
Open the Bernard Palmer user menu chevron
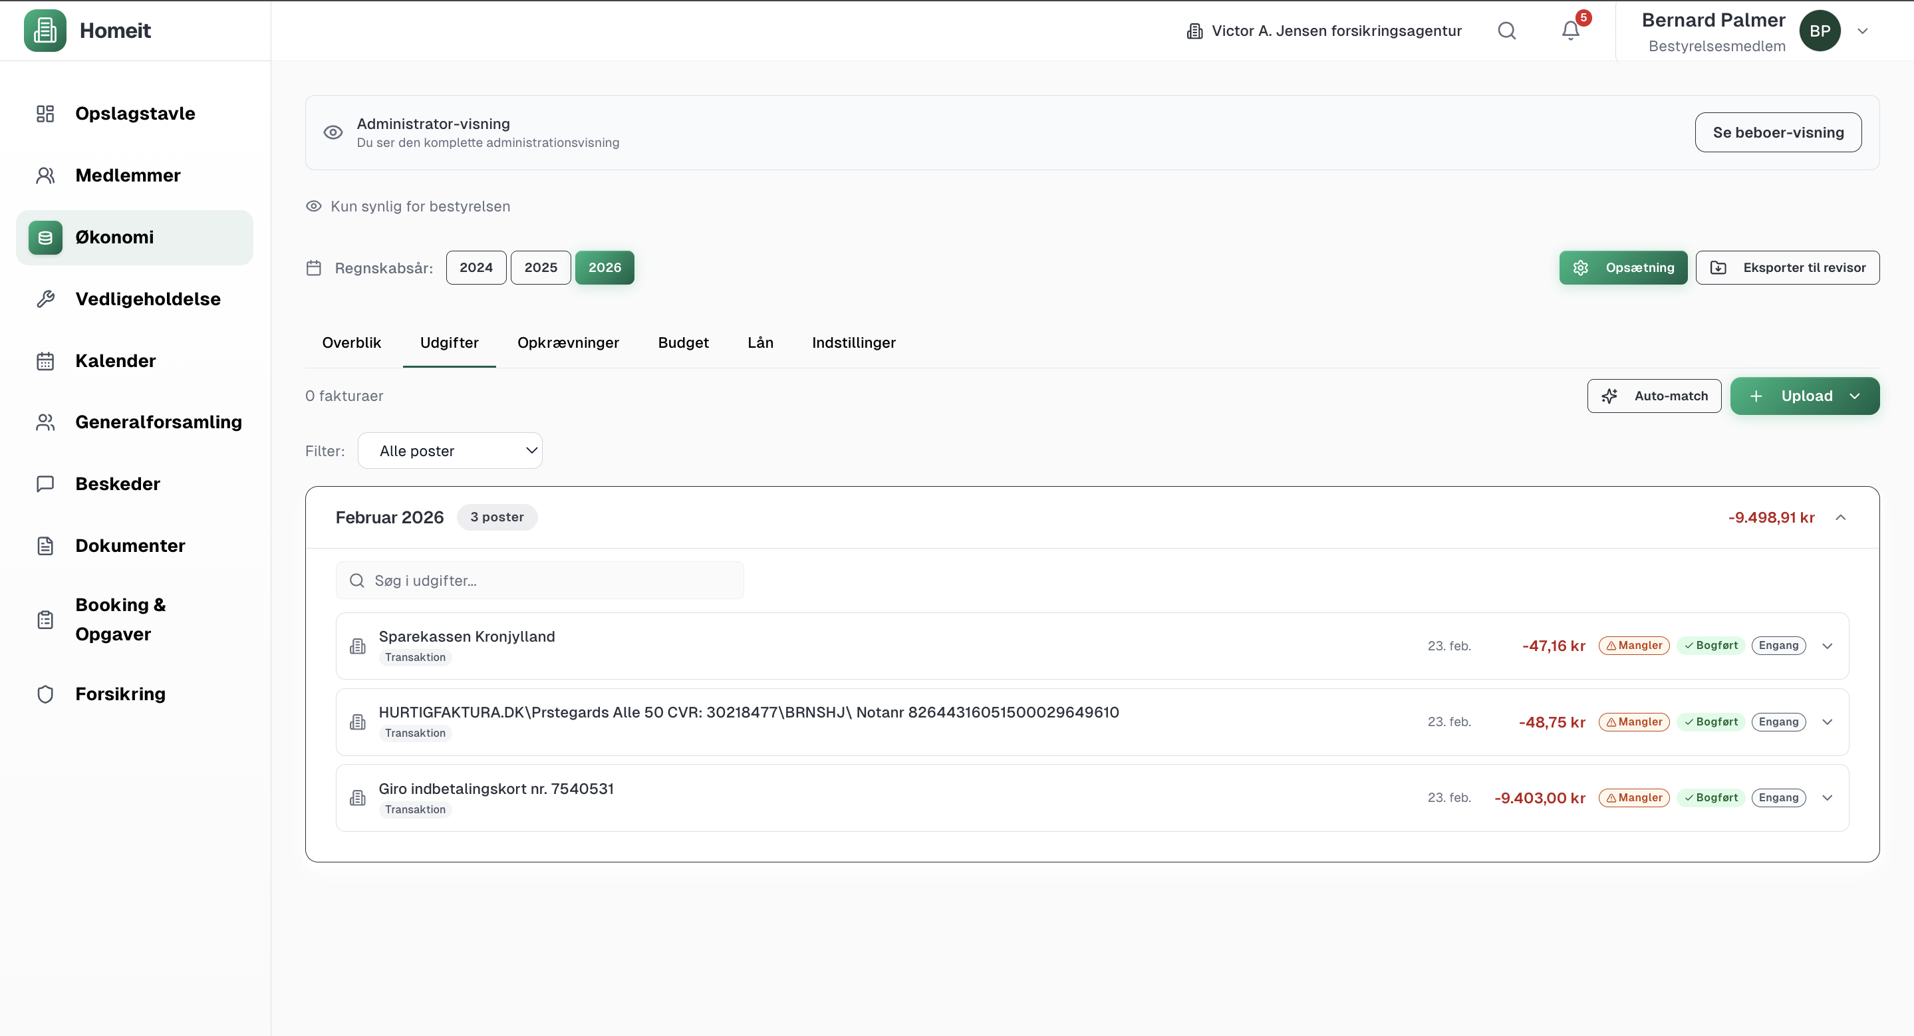[x=1862, y=31]
